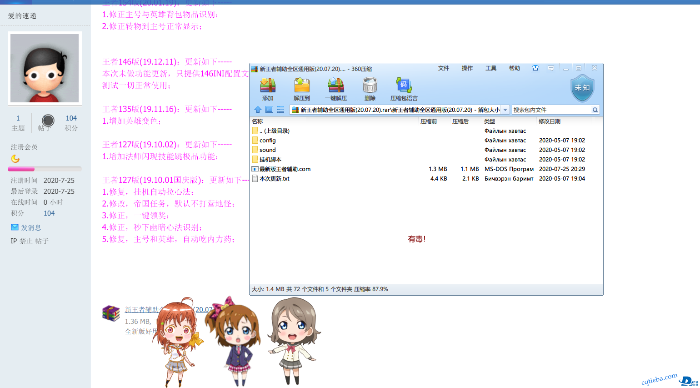This screenshot has width=700, height=388.
Task: Select the config folder icon
Action: click(255, 140)
